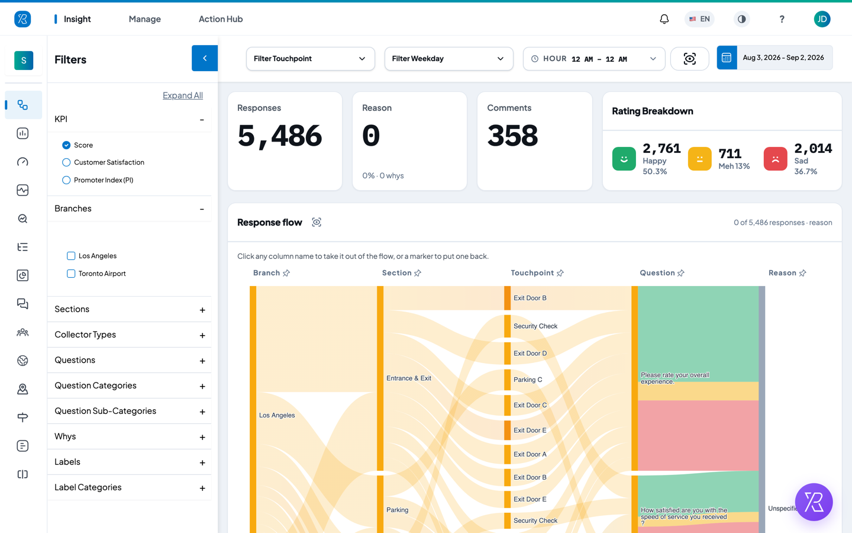Open the purple assistant floating button
Viewport: 852px width, 533px height.
click(x=814, y=502)
